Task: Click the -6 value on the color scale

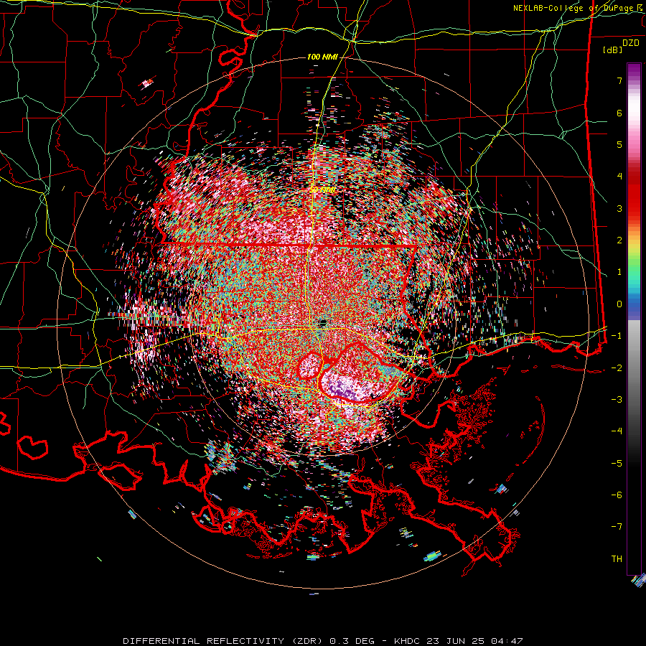Action: tap(617, 495)
